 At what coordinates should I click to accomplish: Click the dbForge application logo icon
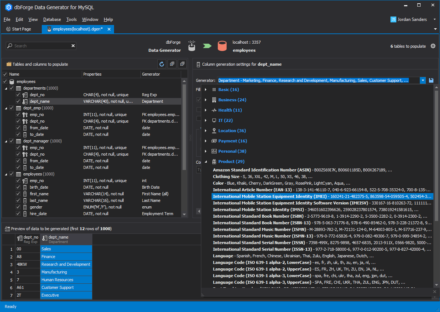pos(9,7)
